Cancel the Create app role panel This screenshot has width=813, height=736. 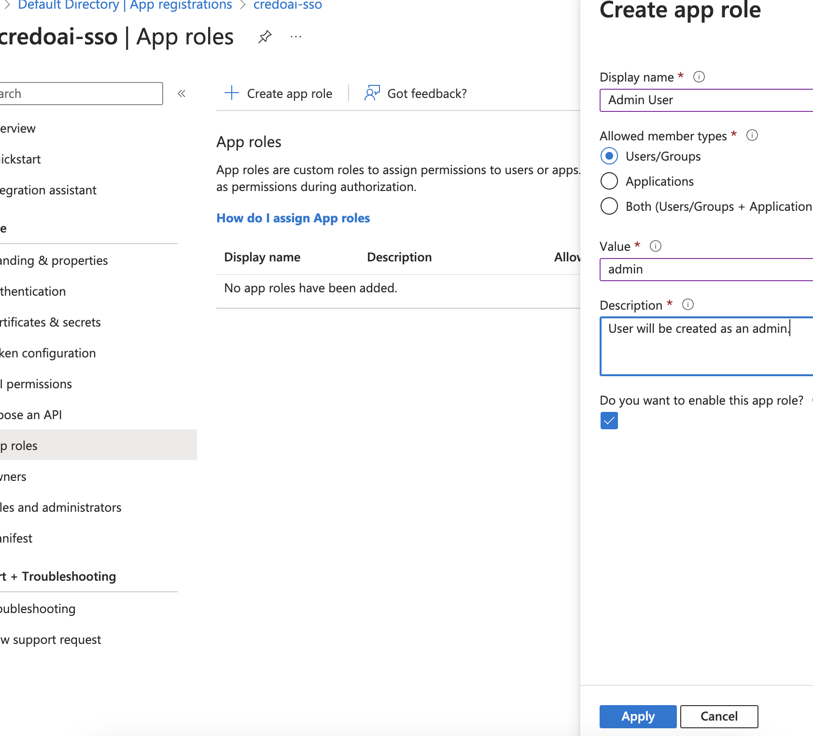click(x=719, y=717)
